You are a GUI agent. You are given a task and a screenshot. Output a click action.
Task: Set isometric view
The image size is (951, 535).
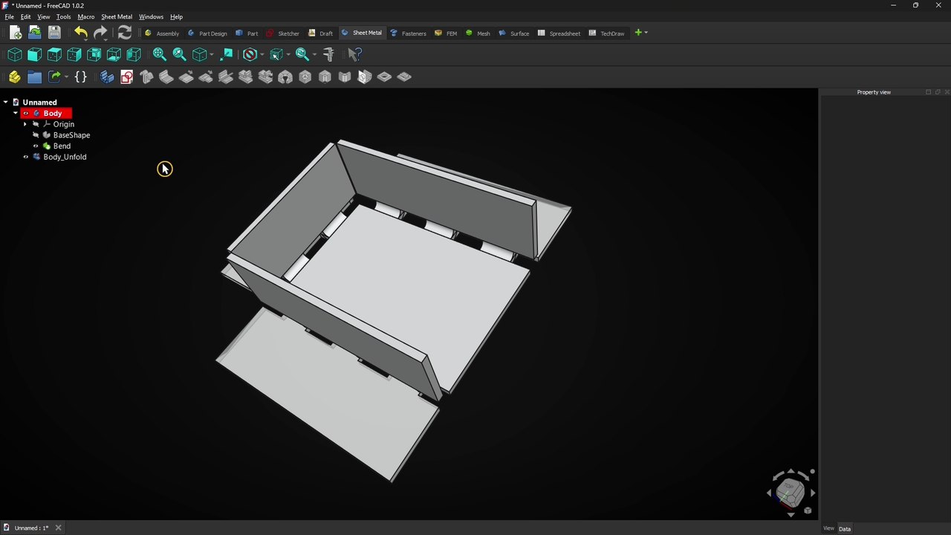point(15,54)
